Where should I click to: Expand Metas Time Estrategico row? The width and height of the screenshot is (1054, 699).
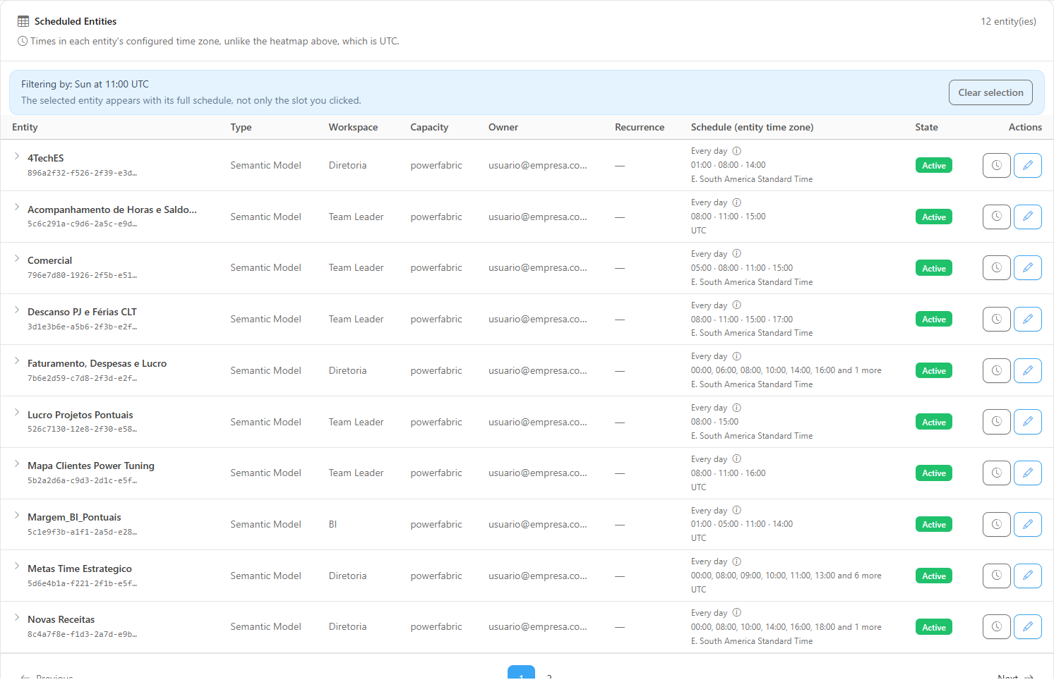click(x=17, y=566)
